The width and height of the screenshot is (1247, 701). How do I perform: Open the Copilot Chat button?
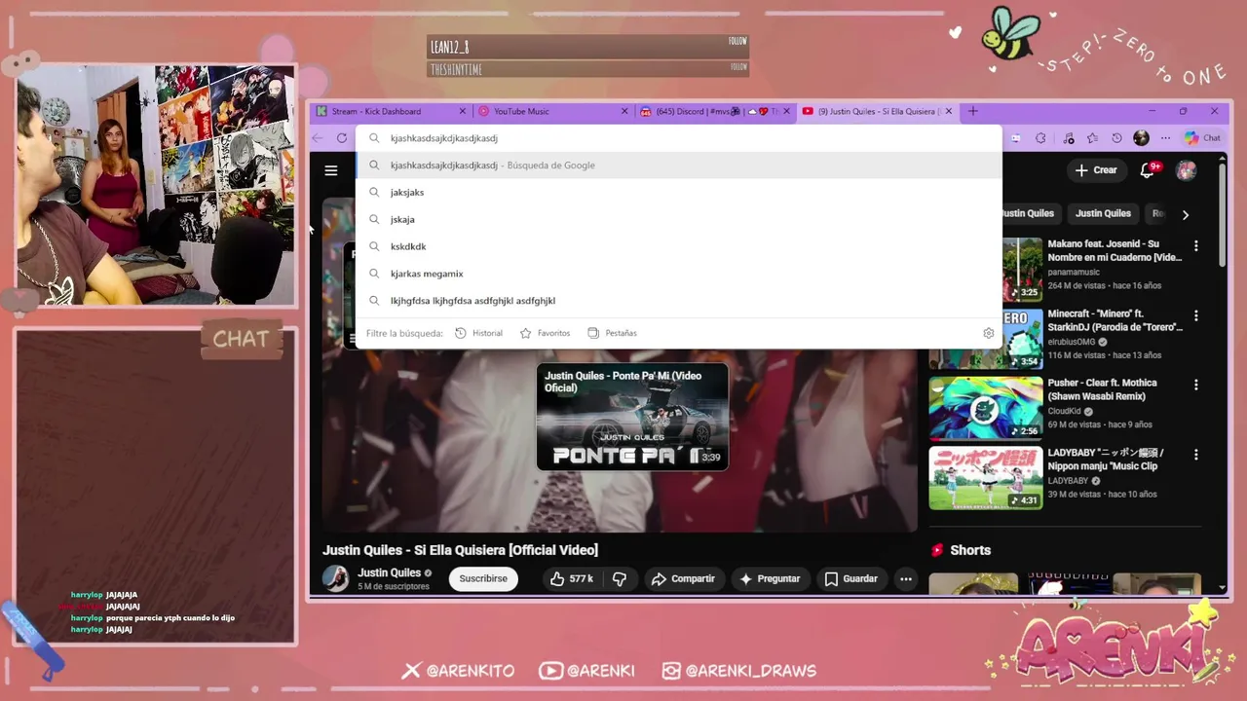(1203, 138)
